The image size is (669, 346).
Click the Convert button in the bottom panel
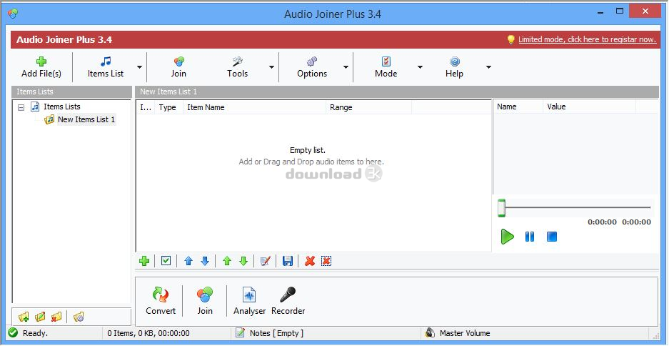pos(161,301)
